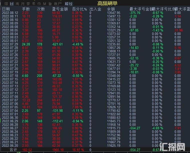This screenshot has width=190, height=153.
Task: Select the 2022.07.29 row date
Action: (x=10, y=44)
